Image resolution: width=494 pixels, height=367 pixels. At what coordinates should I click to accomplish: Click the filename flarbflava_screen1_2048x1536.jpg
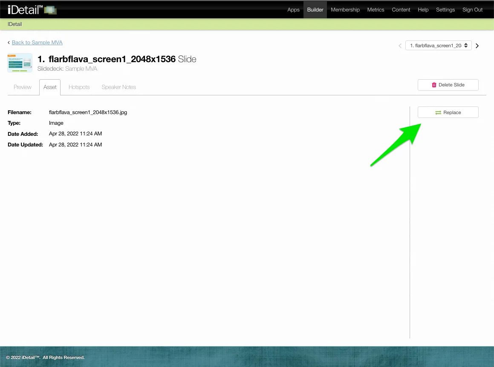(x=88, y=112)
